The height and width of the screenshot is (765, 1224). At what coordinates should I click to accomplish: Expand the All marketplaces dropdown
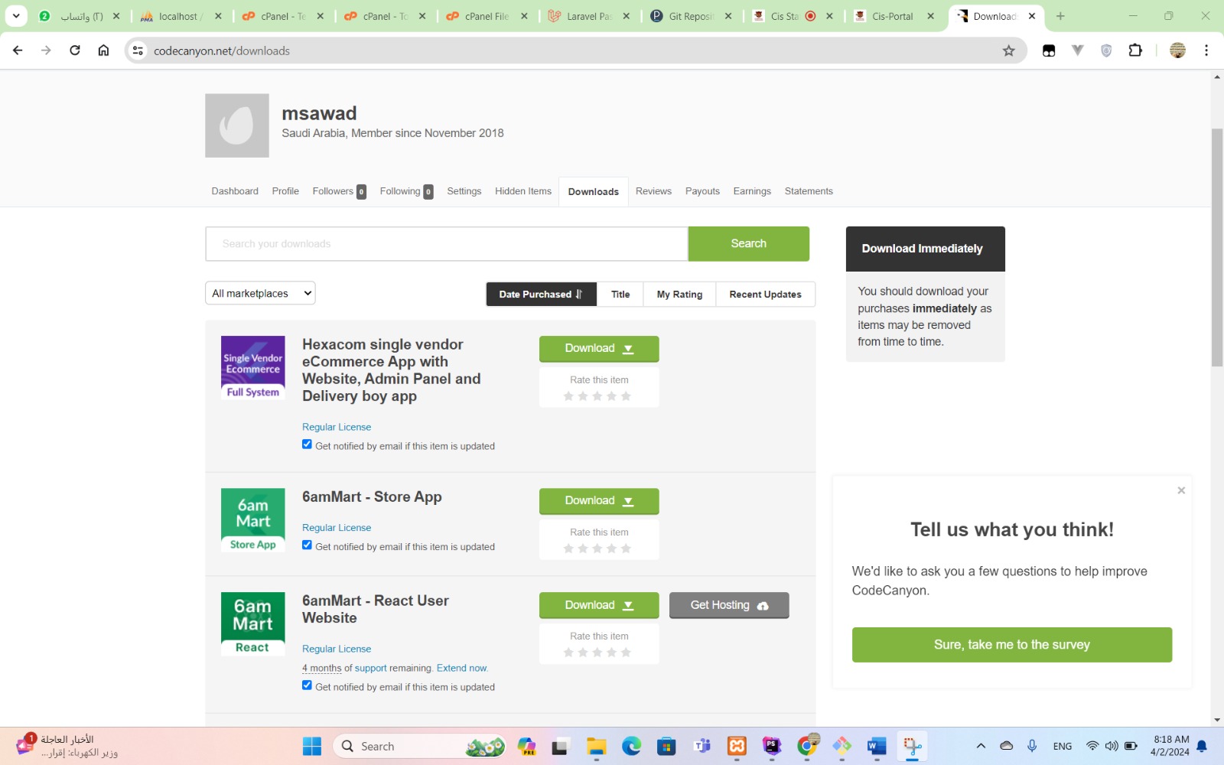pyautogui.click(x=260, y=293)
